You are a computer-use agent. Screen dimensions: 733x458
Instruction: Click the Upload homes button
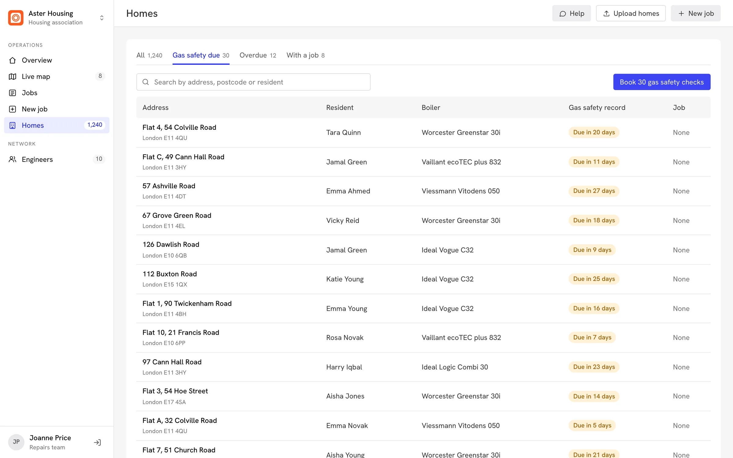click(631, 13)
